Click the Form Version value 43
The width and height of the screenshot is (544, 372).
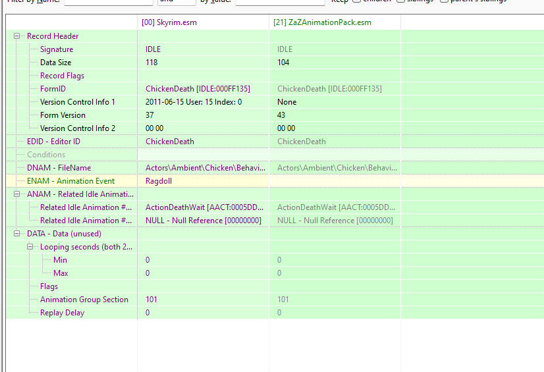point(281,115)
